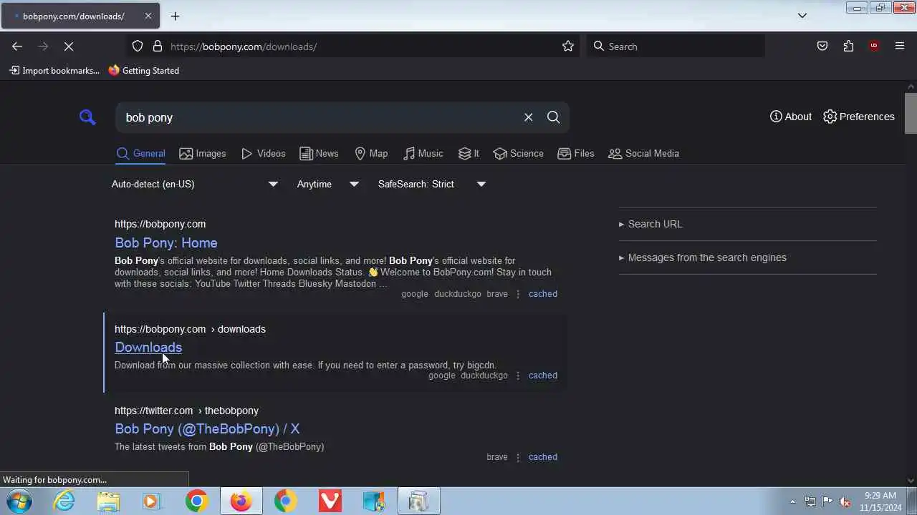The image size is (917, 515).
Task: Open the Bob Pony (@TheBobPony) / X result
Action: coord(207,428)
